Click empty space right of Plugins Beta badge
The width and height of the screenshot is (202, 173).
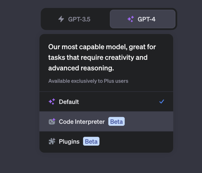[x=136, y=141]
